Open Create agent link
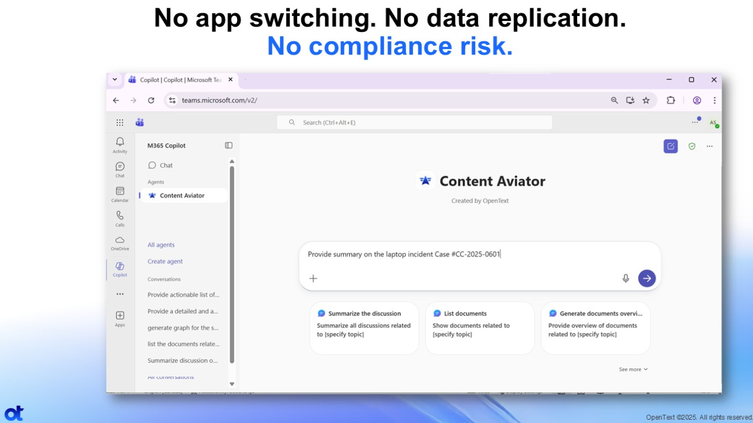The image size is (753, 423). 165,262
